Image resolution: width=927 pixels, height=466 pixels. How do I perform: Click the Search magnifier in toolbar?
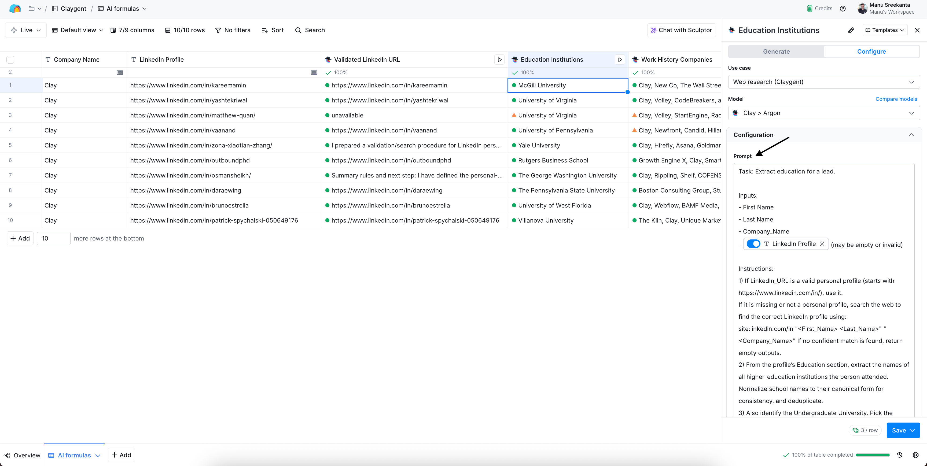click(x=298, y=30)
